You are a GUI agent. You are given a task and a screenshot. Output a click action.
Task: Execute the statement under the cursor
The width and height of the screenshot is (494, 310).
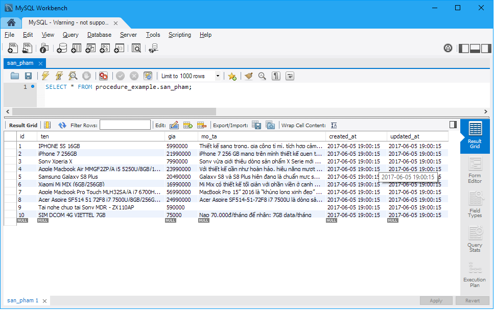pos(59,76)
